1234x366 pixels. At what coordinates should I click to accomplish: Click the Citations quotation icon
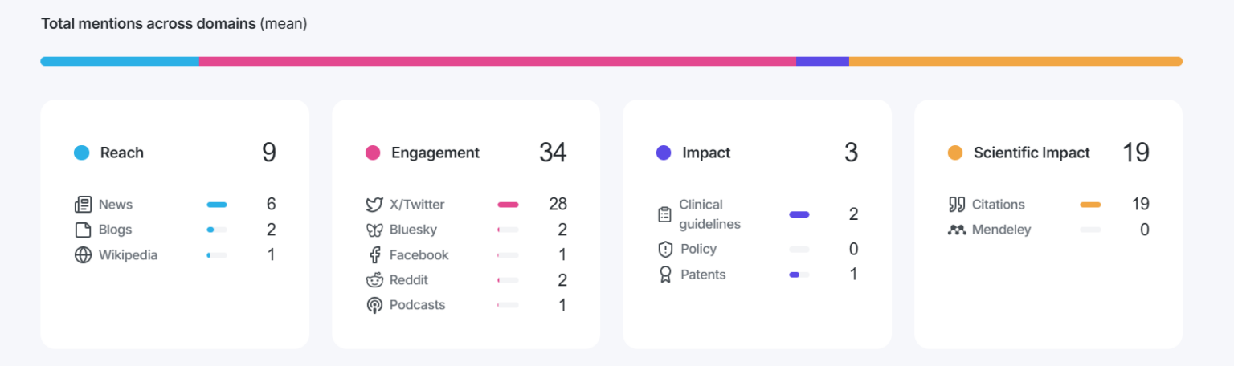coord(956,205)
